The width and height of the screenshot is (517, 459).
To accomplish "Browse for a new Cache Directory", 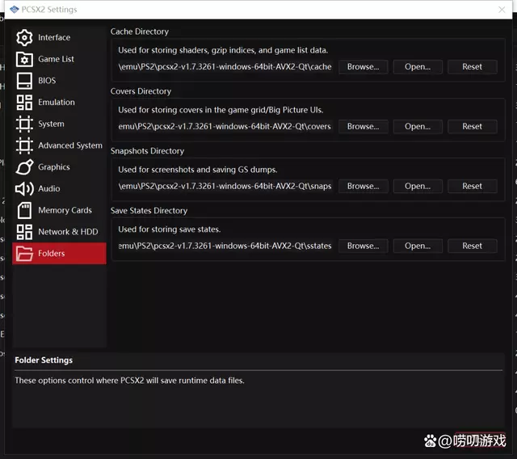I will pyautogui.click(x=363, y=67).
